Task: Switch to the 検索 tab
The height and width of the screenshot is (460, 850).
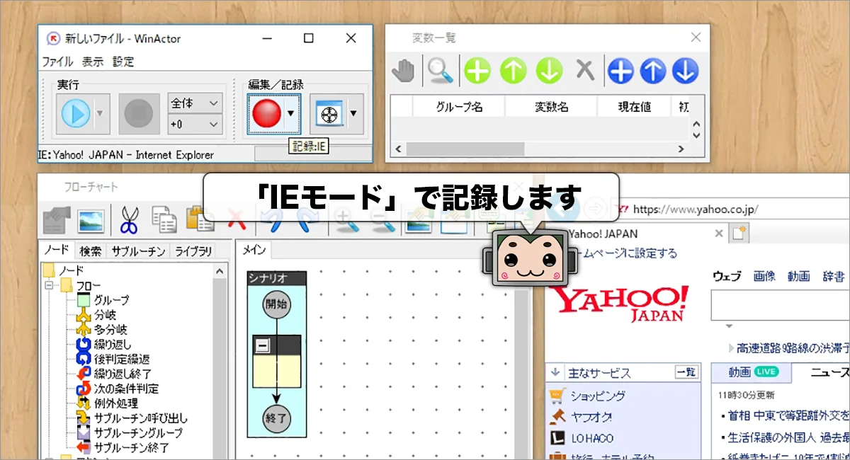Action: click(x=90, y=251)
